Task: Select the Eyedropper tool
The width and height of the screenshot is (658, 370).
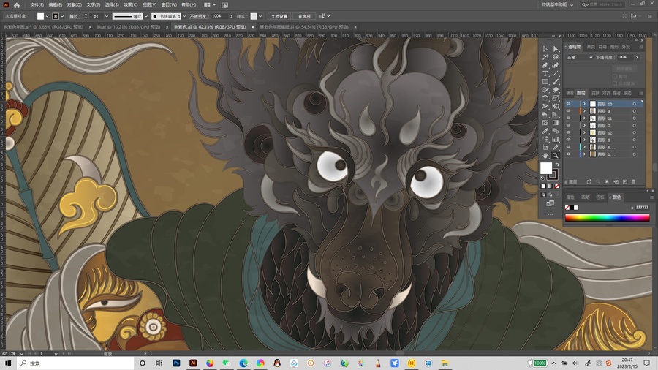Action: (545, 131)
